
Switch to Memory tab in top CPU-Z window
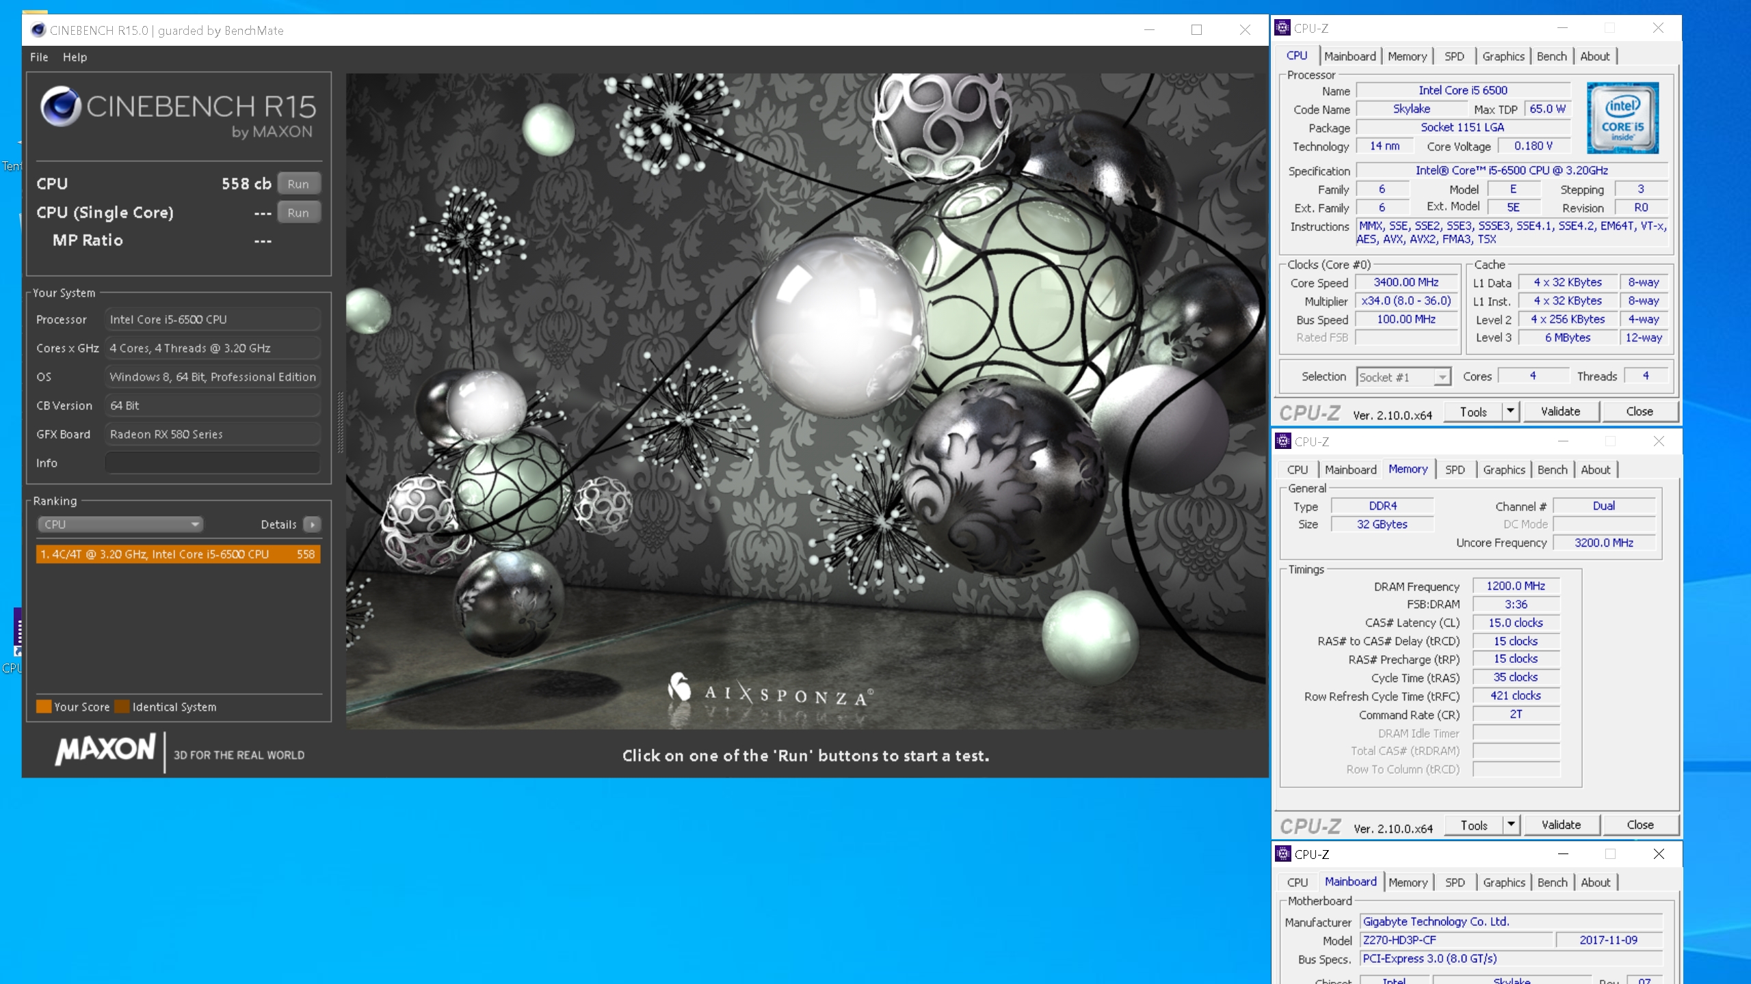click(x=1407, y=57)
